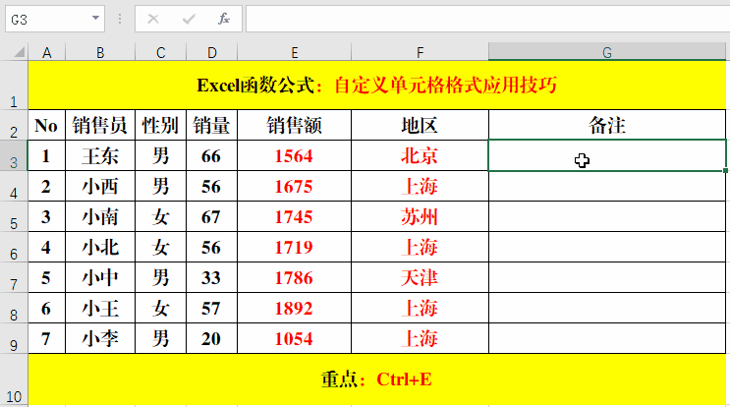The height and width of the screenshot is (407, 730).
Task: Click the Enter checkmark formula bar icon
Action: pyautogui.click(x=189, y=19)
